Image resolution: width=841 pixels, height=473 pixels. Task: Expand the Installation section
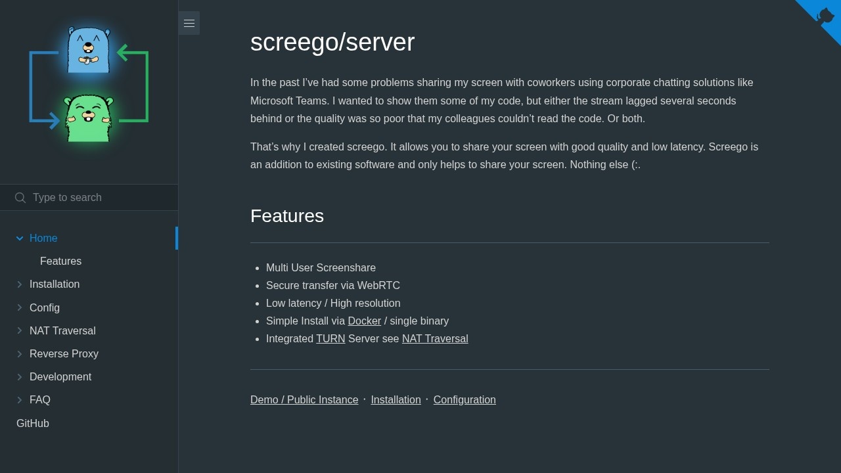pyautogui.click(x=19, y=284)
